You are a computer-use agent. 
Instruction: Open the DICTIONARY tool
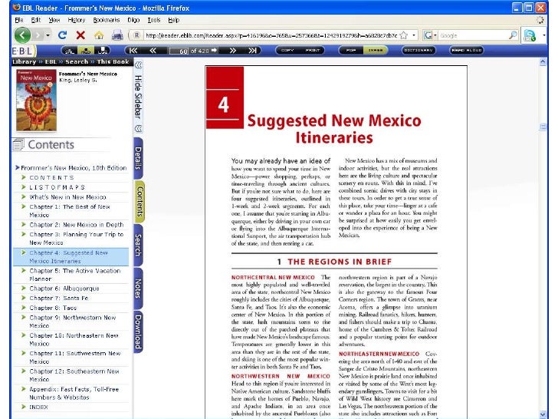419,50
